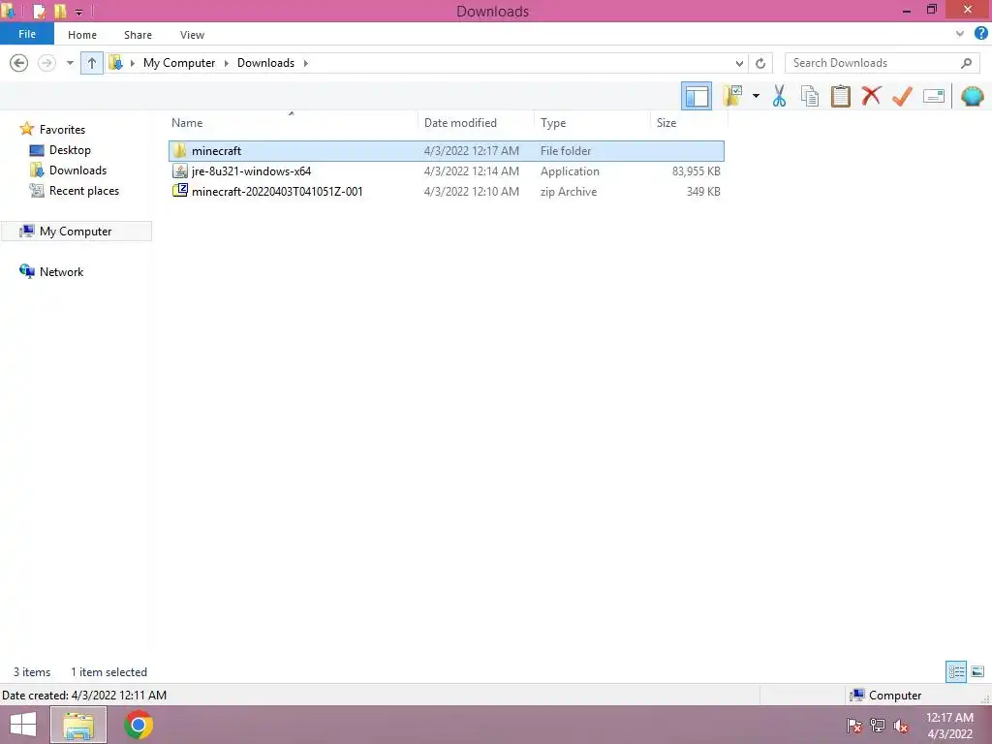Viewport: 992px width, 744px height.
Task: Go back with the Back arrow
Action: click(x=19, y=63)
